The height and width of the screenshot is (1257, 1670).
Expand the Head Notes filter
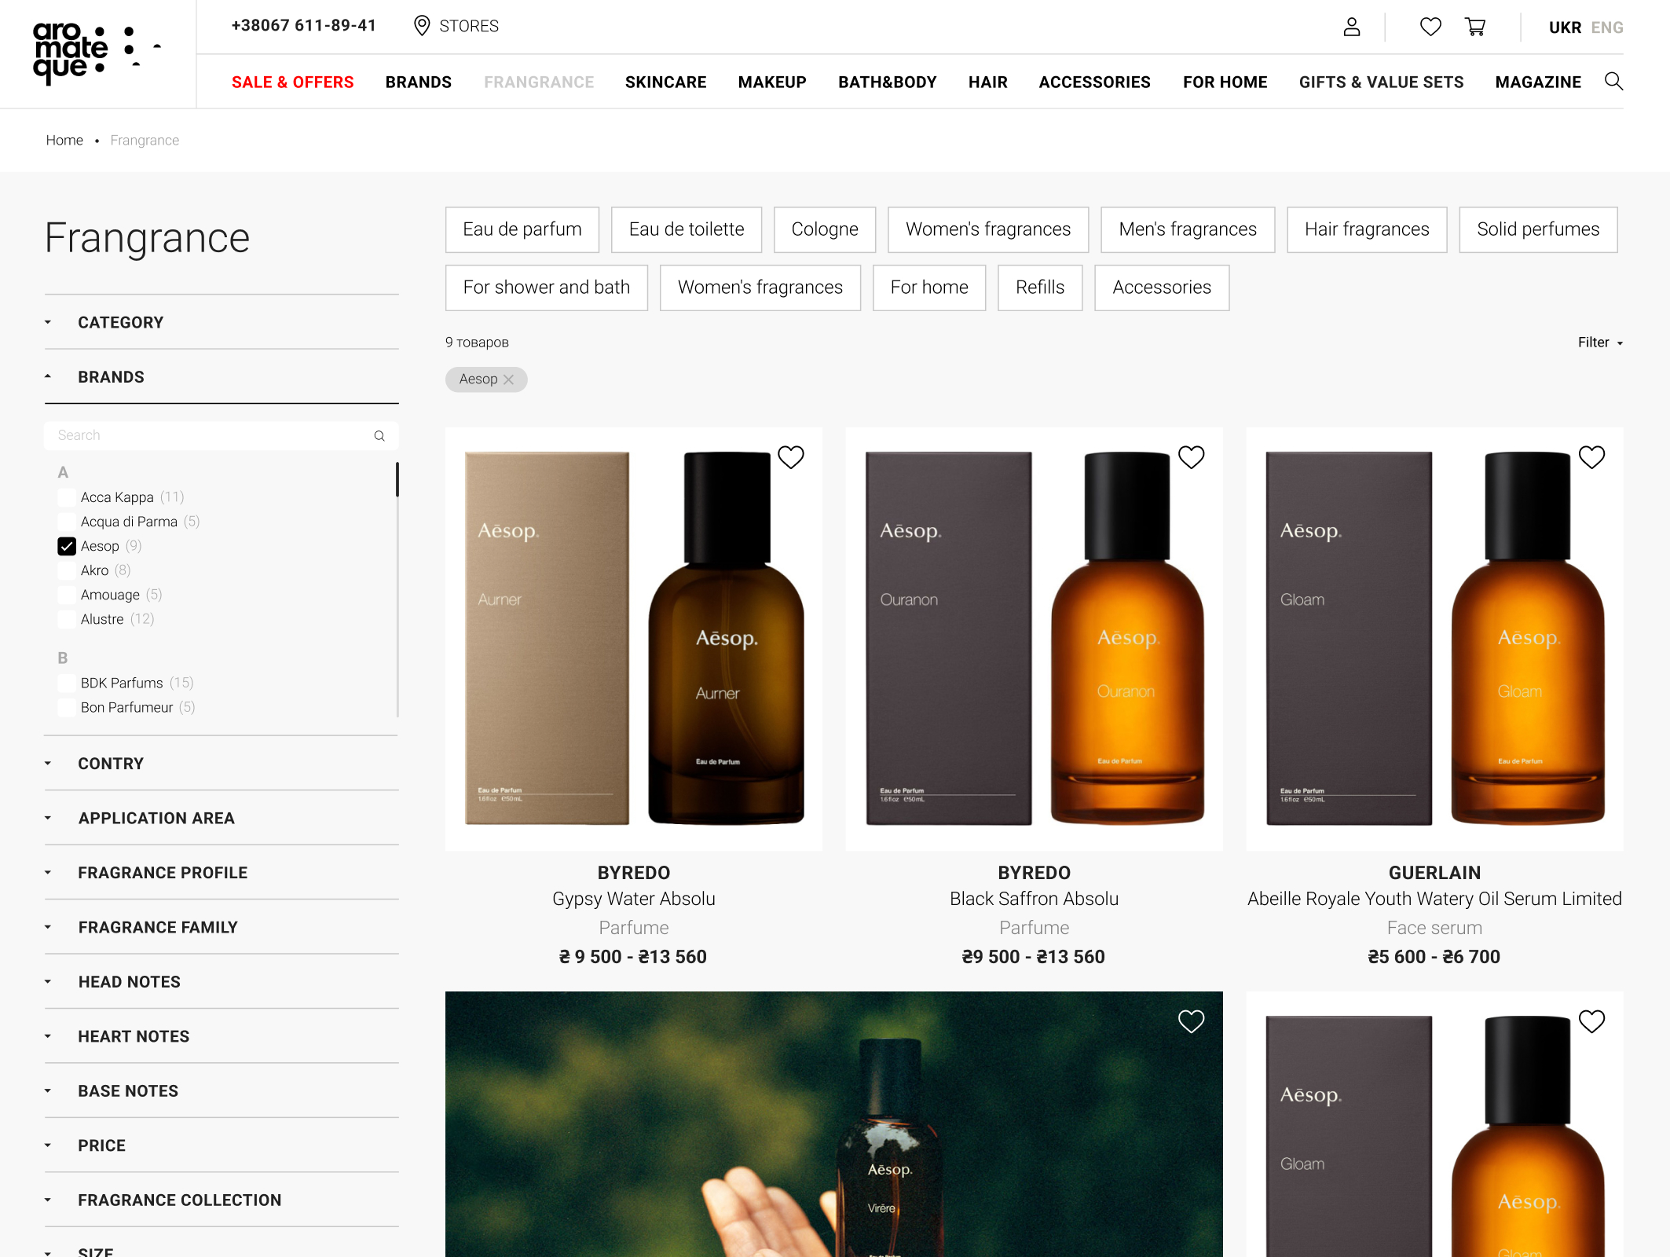(x=222, y=982)
